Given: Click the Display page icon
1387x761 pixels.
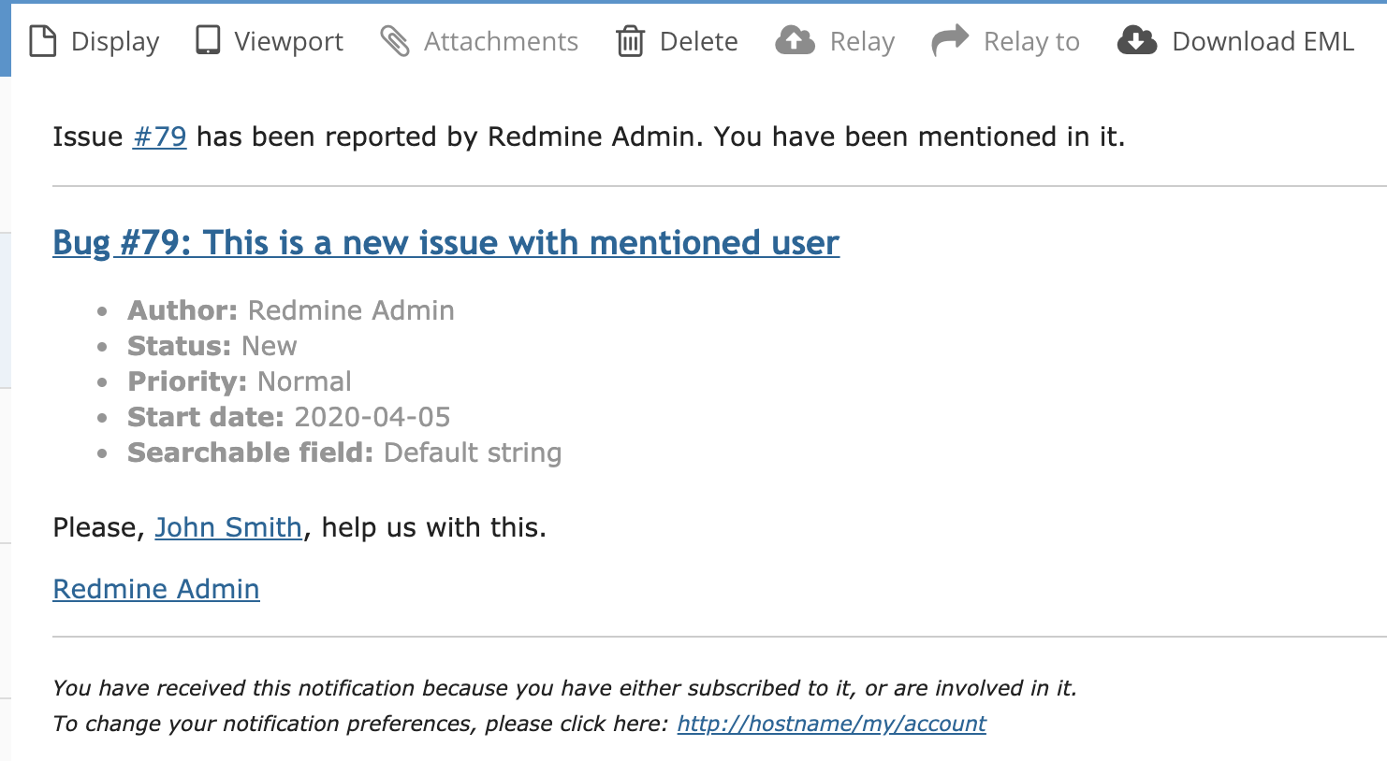Looking at the screenshot, I should [42, 41].
